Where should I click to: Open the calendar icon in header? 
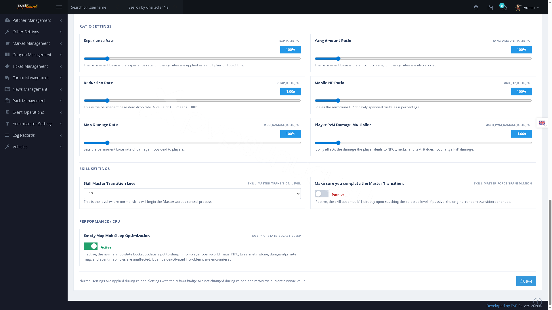click(x=490, y=8)
